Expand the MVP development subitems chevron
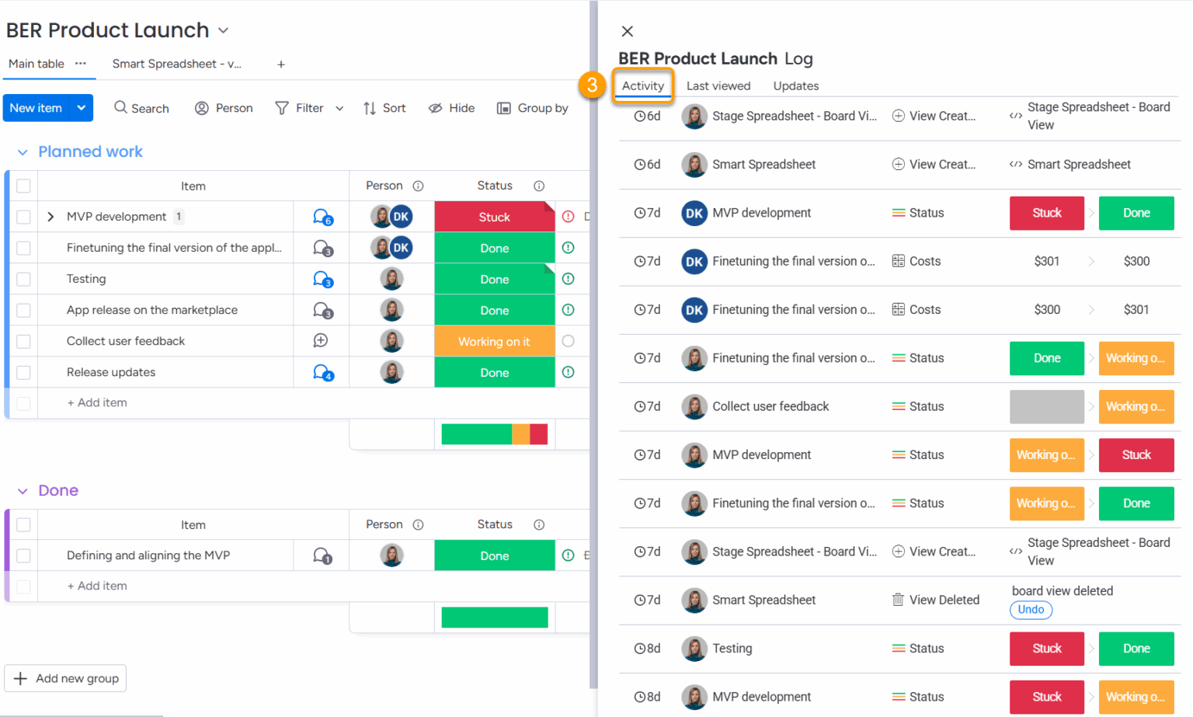 coord(50,217)
